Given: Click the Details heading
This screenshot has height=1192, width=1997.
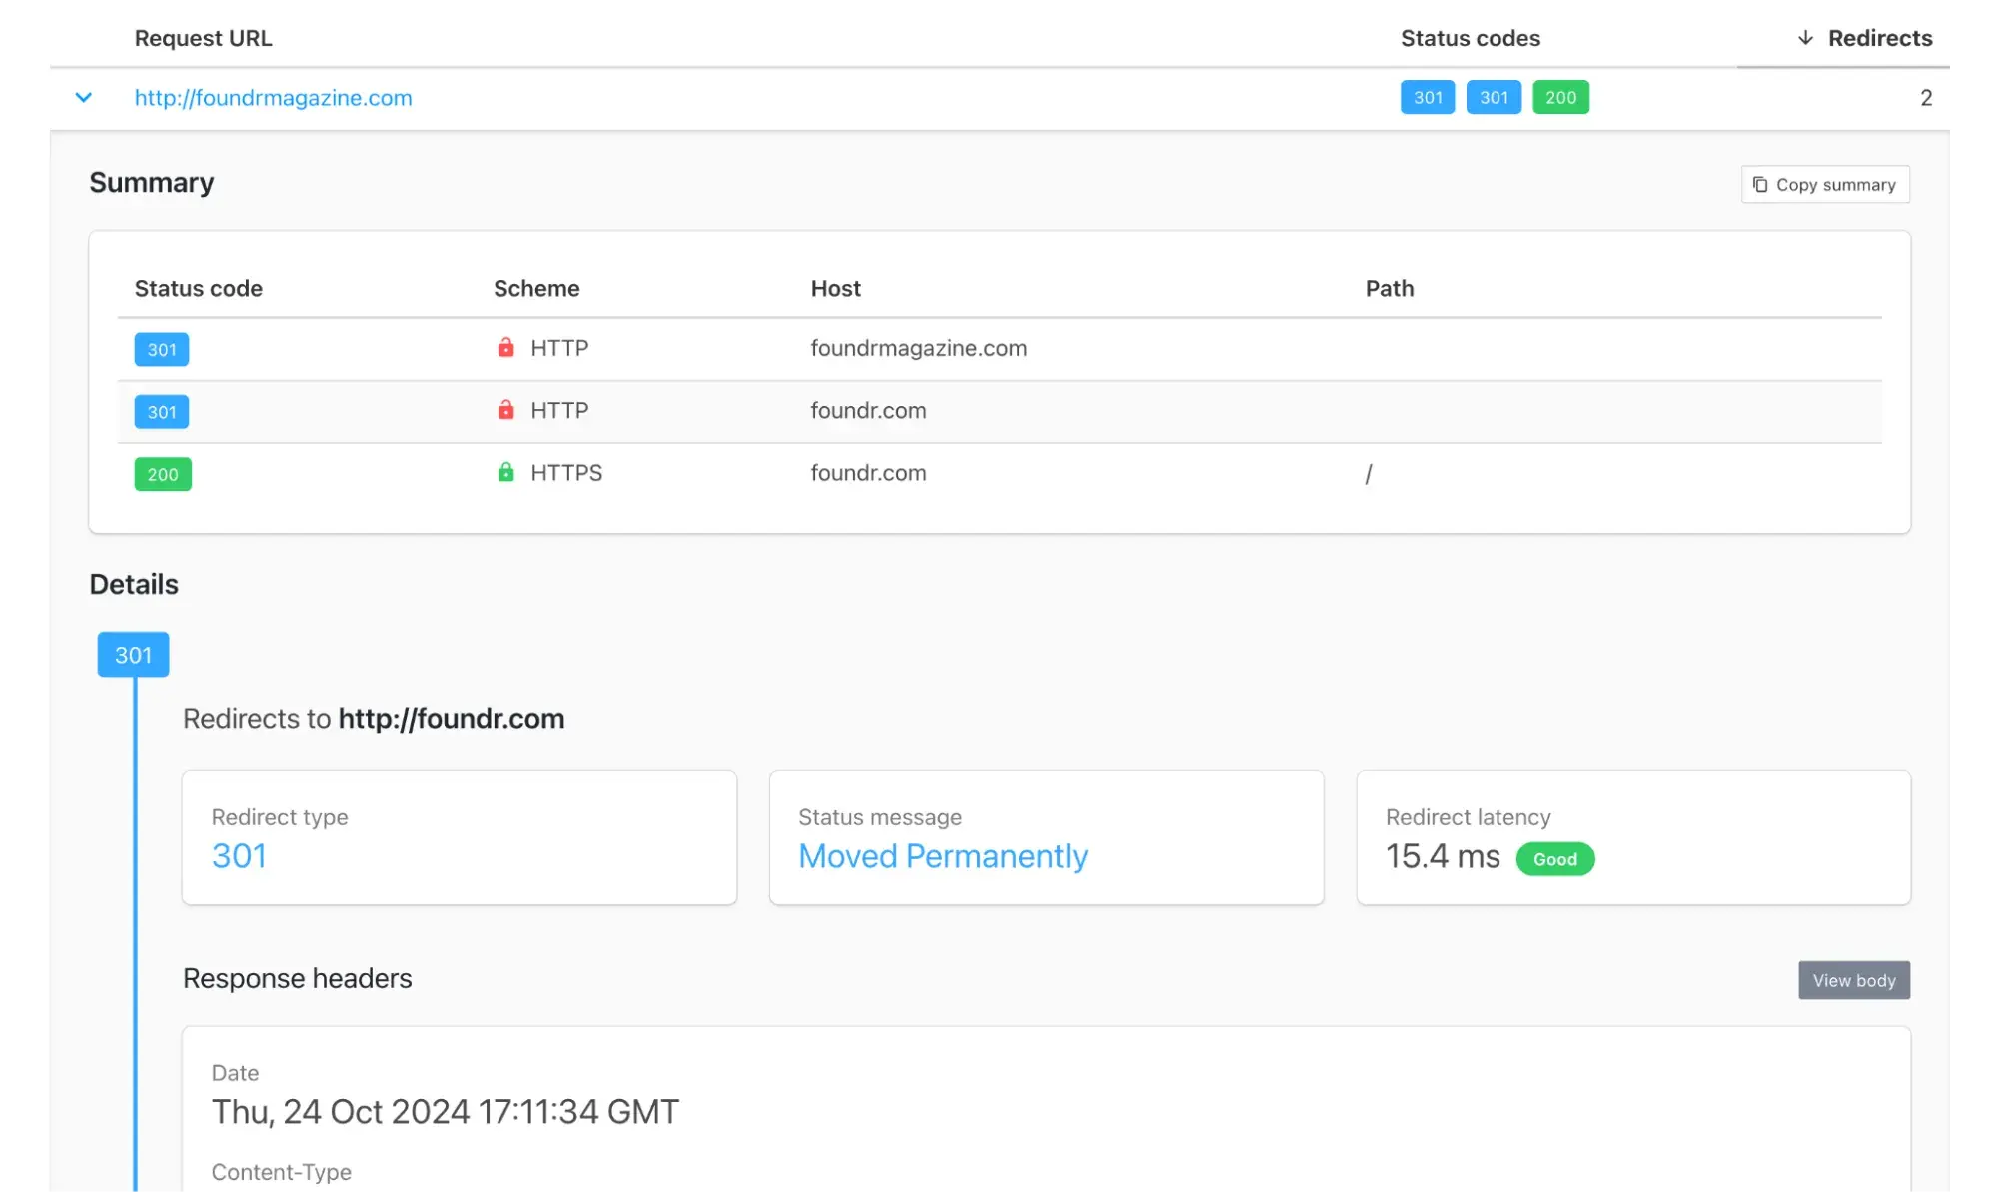Looking at the screenshot, I should [134, 585].
